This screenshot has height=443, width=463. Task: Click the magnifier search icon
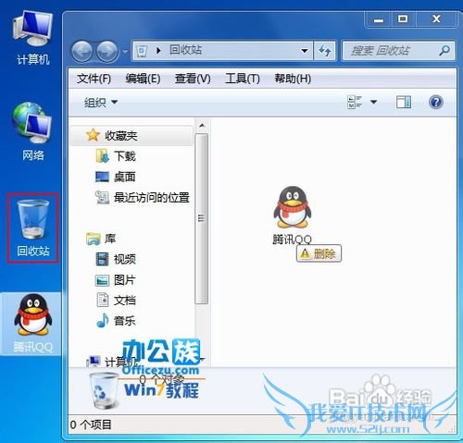pos(444,51)
